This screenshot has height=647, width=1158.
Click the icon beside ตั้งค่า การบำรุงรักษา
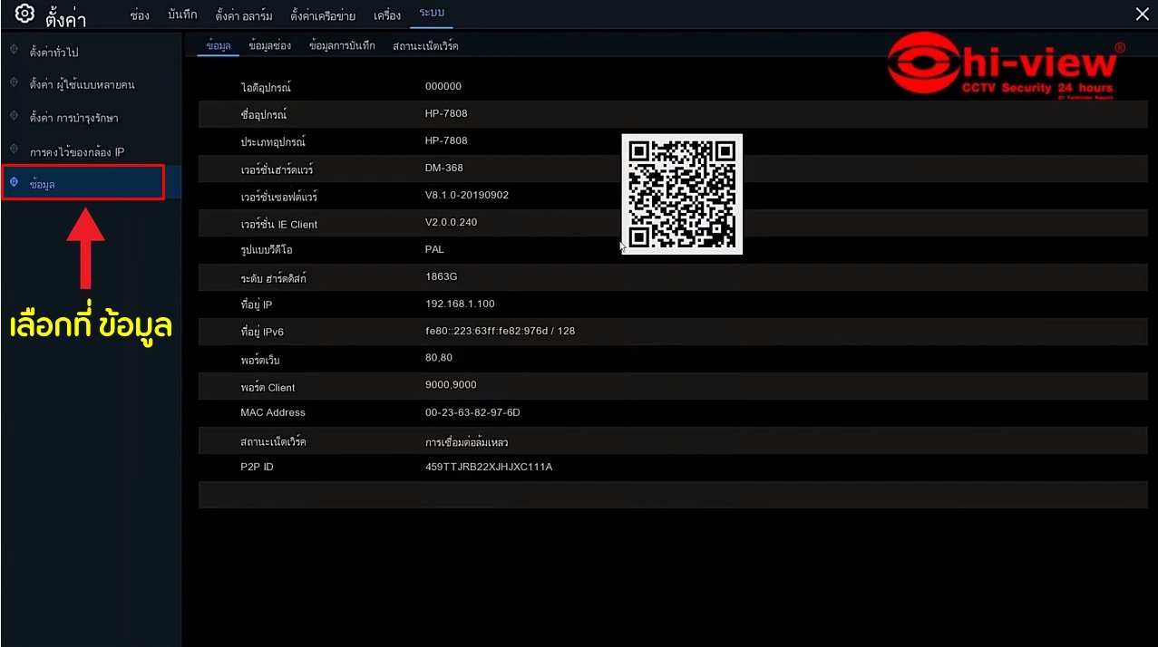(14, 117)
